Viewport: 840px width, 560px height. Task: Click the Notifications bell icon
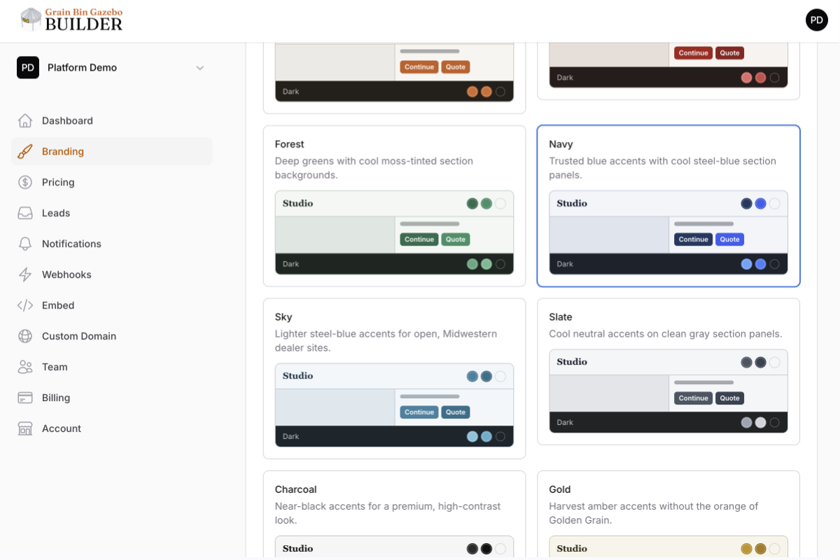[x=25, y=244]
